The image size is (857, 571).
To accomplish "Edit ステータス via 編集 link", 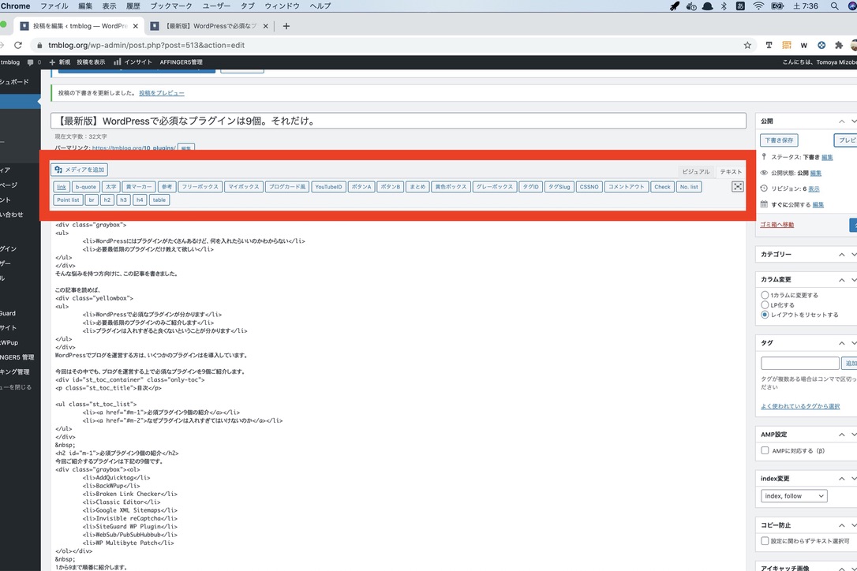I will click(828, 158).
